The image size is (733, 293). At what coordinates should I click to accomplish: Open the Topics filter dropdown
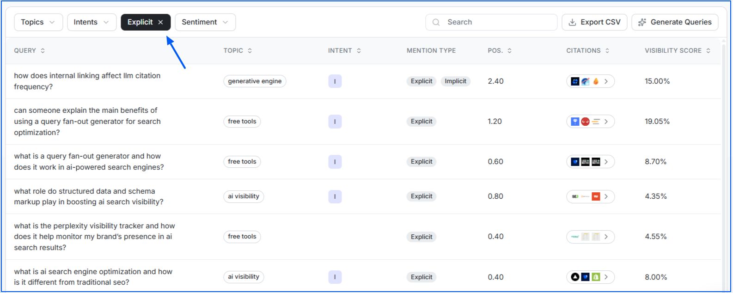[38, 22]
